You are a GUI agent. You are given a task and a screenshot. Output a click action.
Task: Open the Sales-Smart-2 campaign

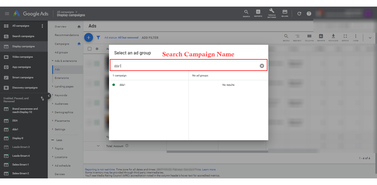click(x=21, y=173)
